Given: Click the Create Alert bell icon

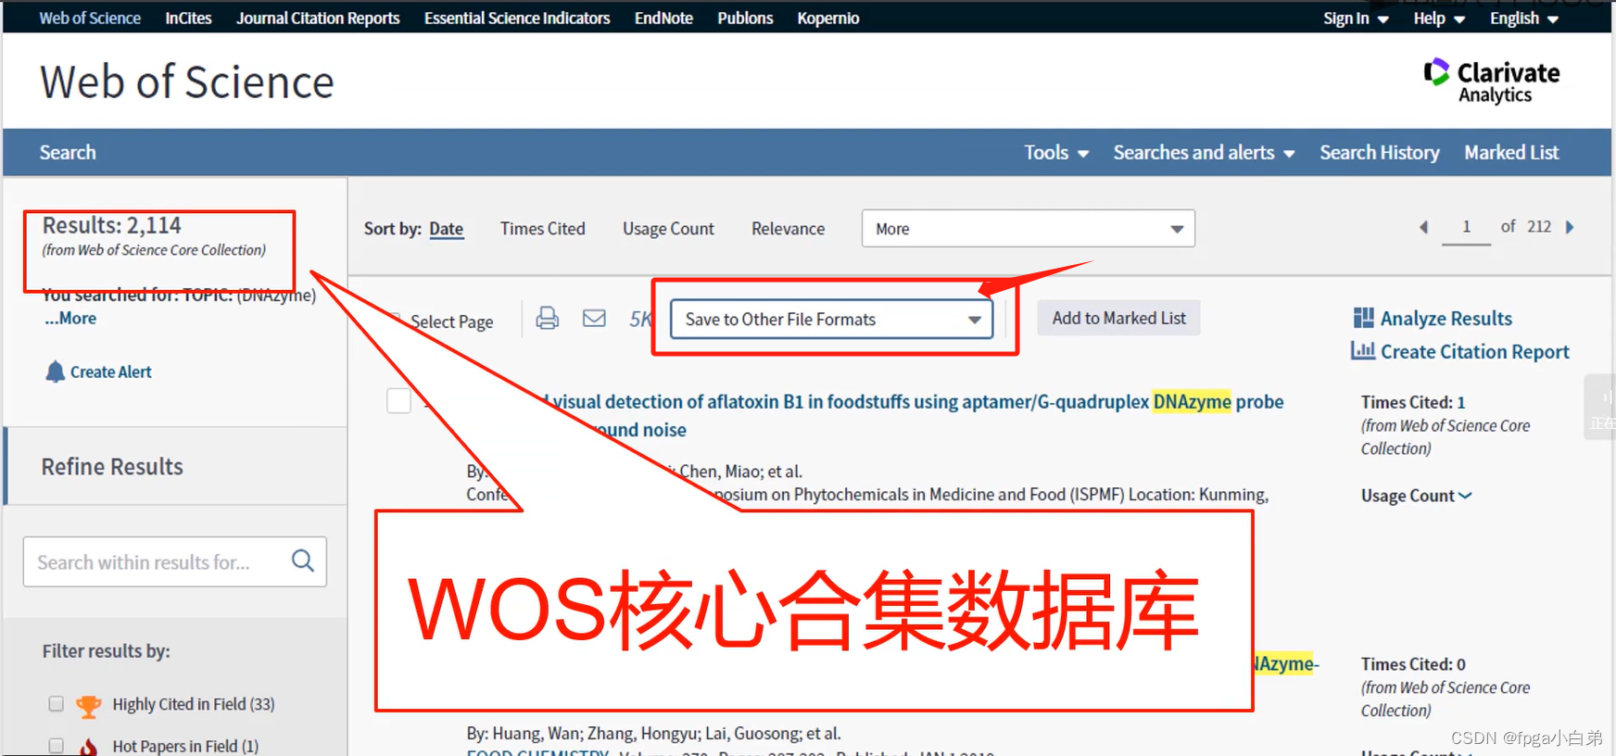Looking at the screenshot, I should 55,372.
